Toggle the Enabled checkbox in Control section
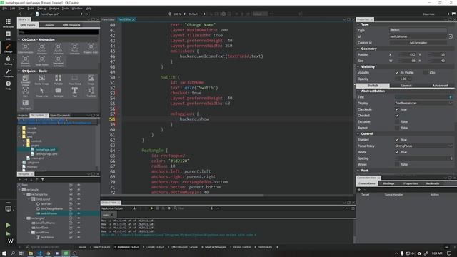Viewport: 457px width, 257px height. coord(397,140)
